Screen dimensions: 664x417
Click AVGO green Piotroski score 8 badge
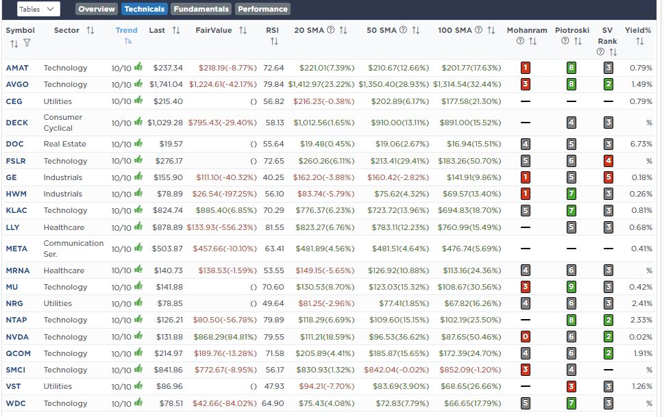coord(571,84)
